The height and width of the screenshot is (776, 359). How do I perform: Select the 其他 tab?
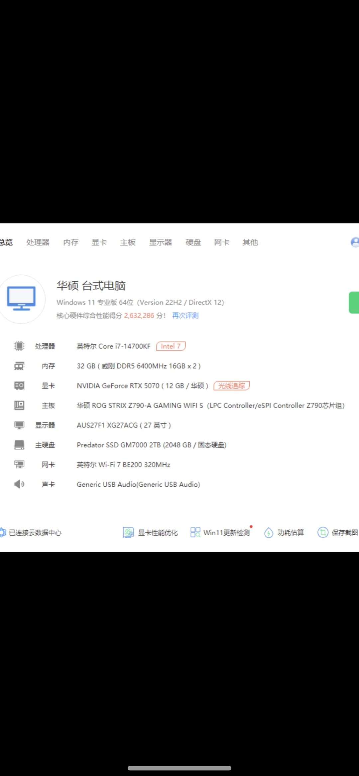coord(250,242)
